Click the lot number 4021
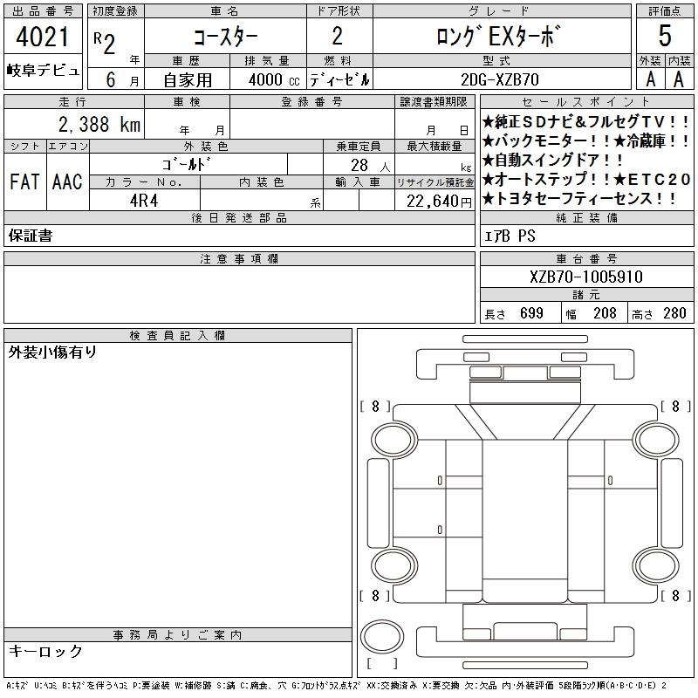 tap(42, 37)
